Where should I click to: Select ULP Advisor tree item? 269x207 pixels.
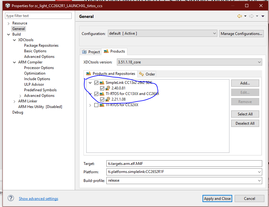tap(34, 84)
